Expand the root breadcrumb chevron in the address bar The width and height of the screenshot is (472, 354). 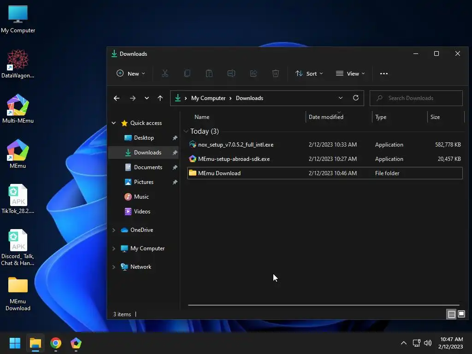pyautogui.click(x=186, y=98)
